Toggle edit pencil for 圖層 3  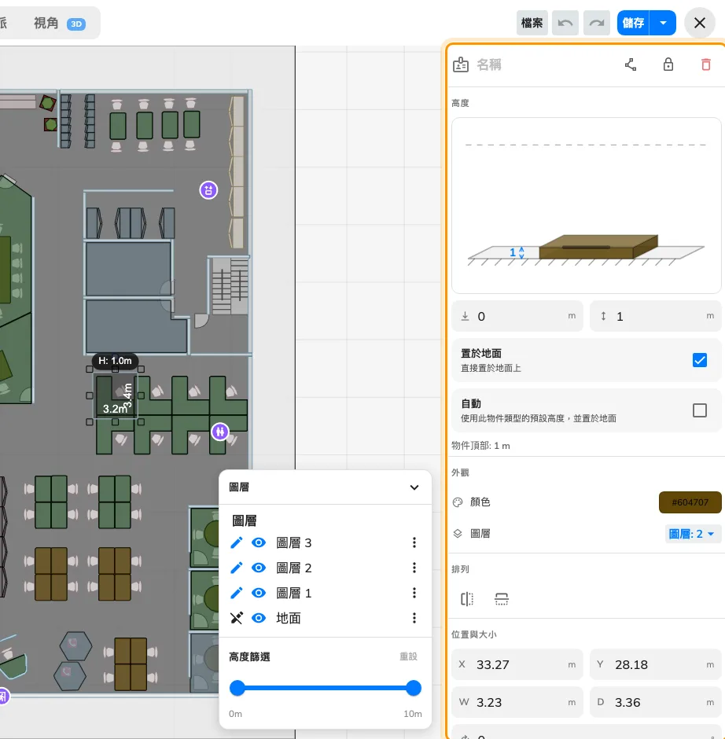pyautogui.click(x=237, y=542)
